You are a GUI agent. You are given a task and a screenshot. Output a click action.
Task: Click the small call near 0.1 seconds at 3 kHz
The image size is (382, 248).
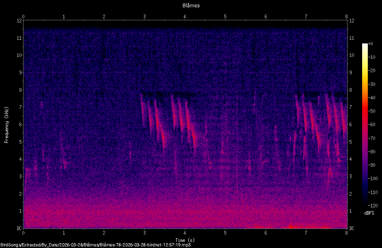point(27,175)
